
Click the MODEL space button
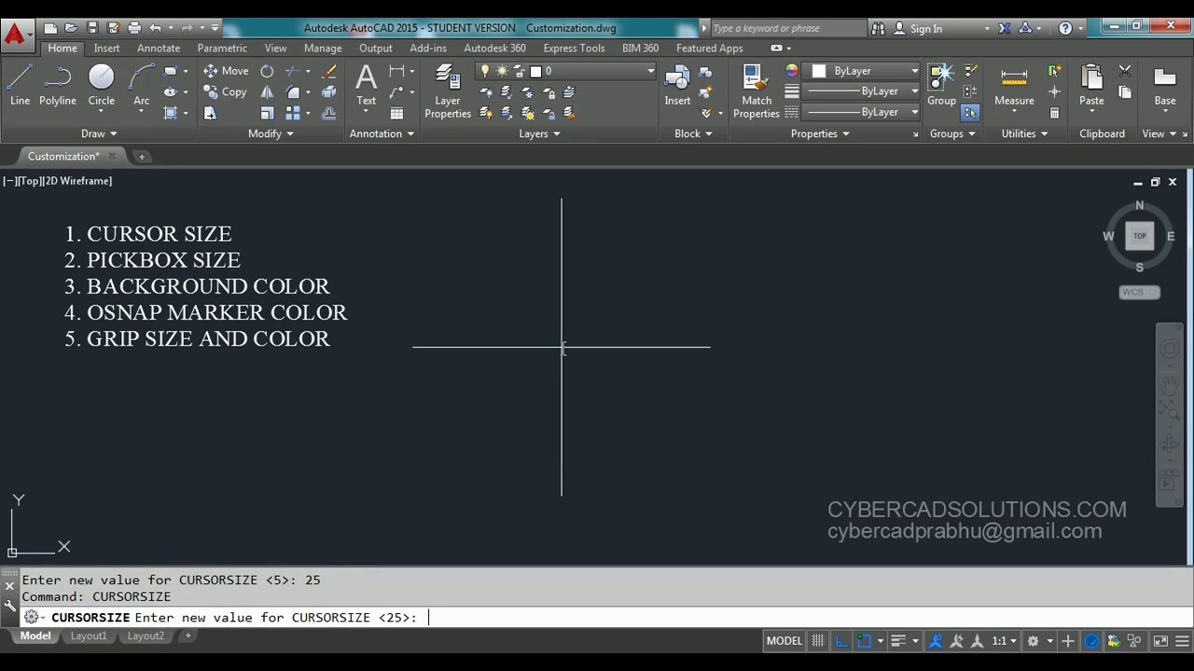pos(784,641)
